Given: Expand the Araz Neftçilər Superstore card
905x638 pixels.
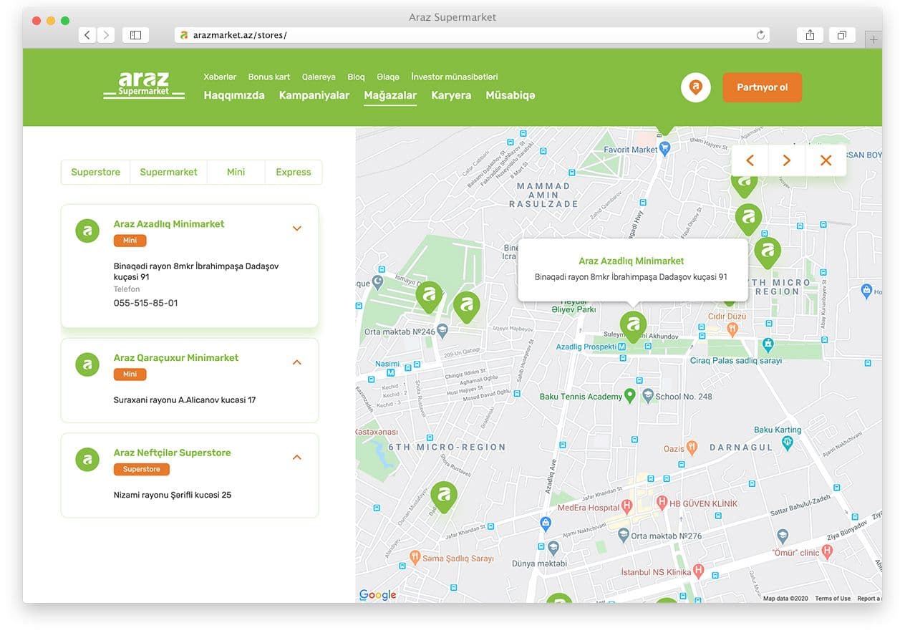Looking at the screenshot, I should pos(297,458).
